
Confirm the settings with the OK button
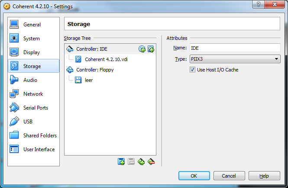click(x=194, y=176)
